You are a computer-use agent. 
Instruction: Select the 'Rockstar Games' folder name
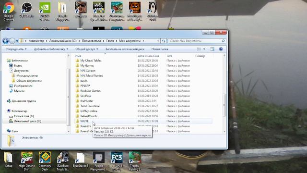(x=90, y=91)
